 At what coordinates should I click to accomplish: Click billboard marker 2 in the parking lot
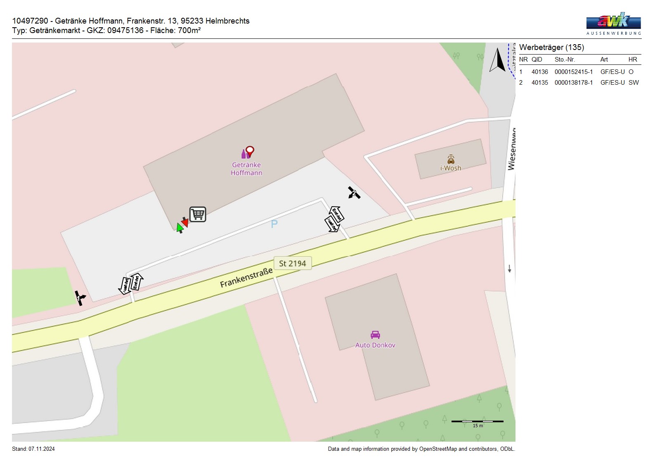pos(354,193)
